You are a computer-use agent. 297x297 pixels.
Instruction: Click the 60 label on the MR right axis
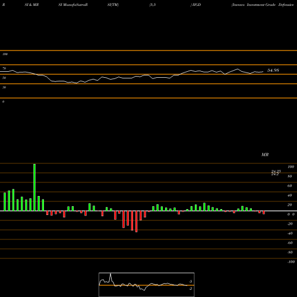[290, 185]
